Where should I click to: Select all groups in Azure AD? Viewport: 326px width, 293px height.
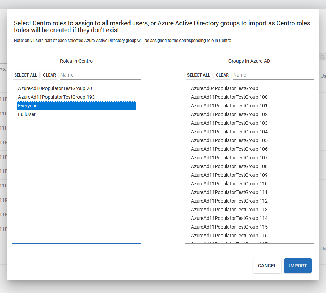pyautogui.click(x=199, y=75)
